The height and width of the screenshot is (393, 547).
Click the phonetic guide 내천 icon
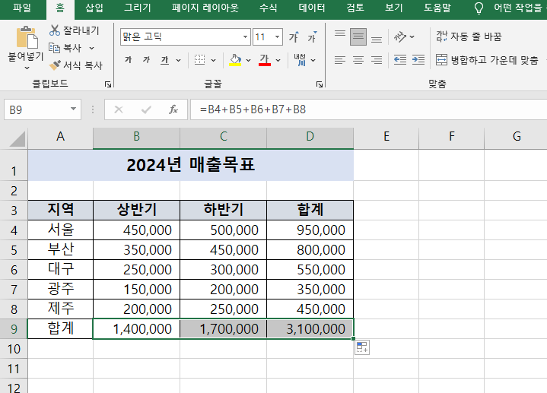point(300,60)
